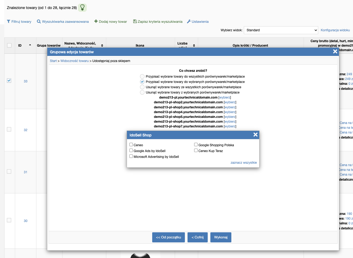Click the Grupa towarów column header

49,46
